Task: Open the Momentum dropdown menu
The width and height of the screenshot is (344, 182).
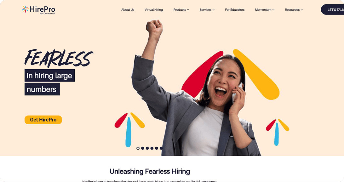Action: coord(265,10)
